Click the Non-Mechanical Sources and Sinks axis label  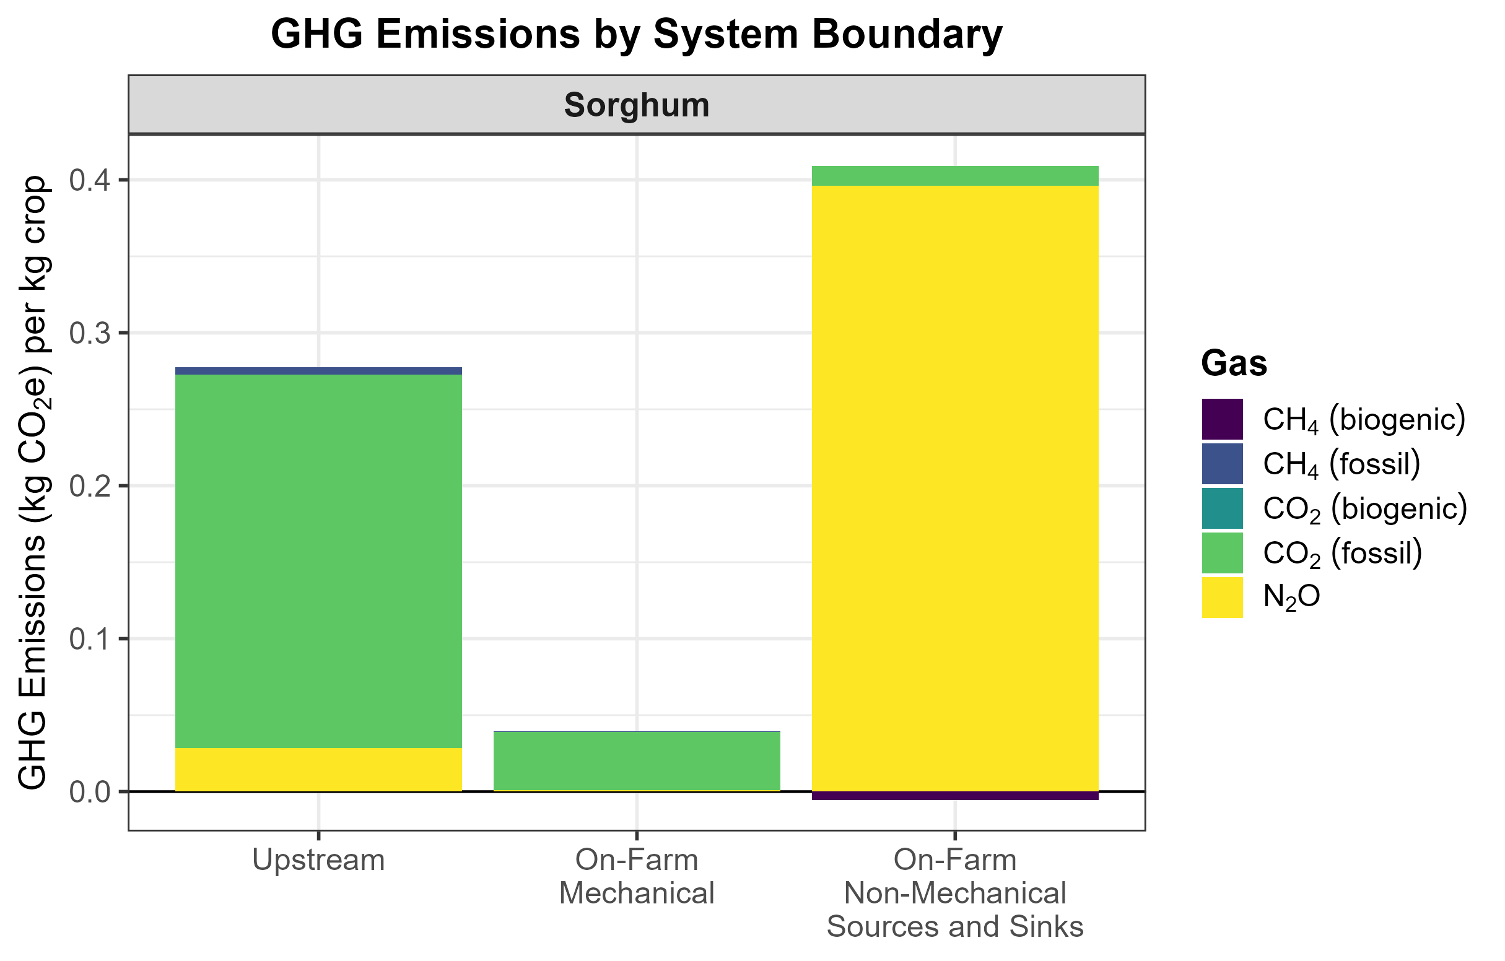pyautogui.click(x=954, y=894)
